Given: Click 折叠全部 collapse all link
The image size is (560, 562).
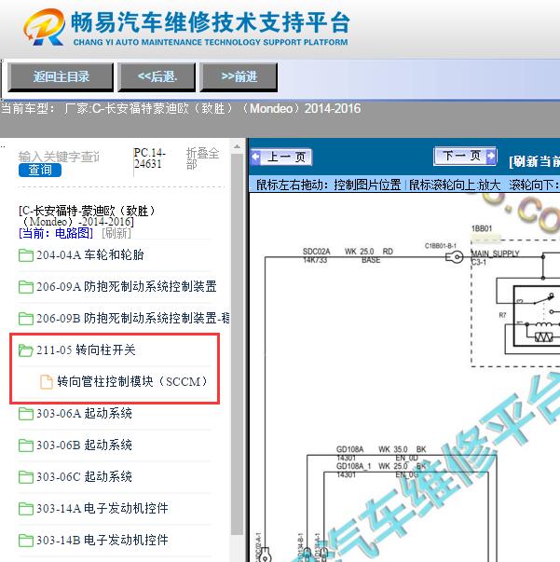Looking at the screenshot, I should pos(202,158).
